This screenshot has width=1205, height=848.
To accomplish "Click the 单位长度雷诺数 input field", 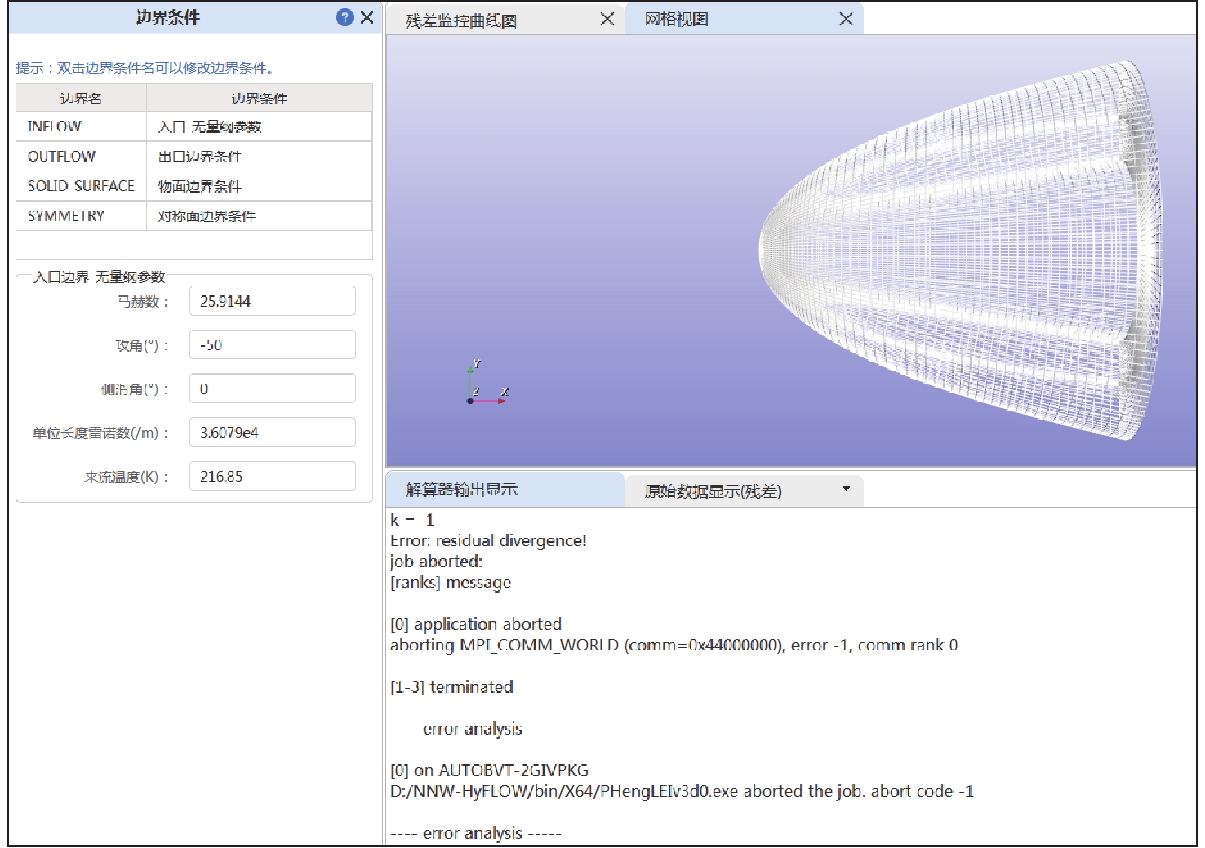I will click(272, 433).
